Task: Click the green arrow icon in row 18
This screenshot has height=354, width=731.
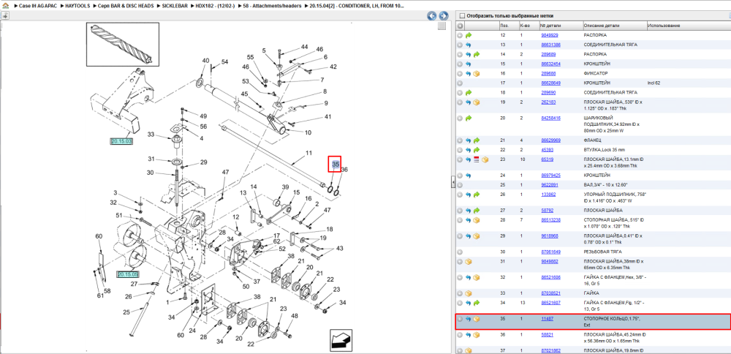Action: [x=469, y=93]
